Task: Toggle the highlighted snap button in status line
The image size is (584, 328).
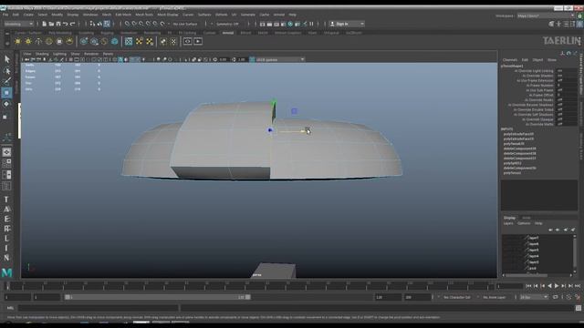Action: [107, 24]
